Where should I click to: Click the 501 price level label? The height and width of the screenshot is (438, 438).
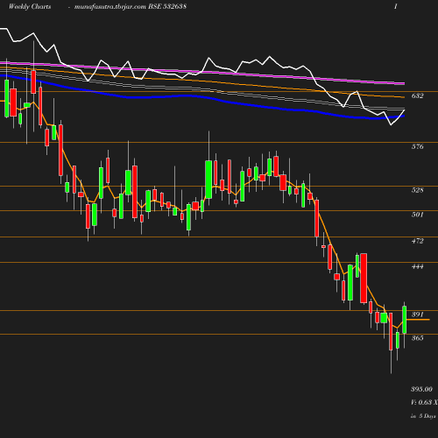417,215
